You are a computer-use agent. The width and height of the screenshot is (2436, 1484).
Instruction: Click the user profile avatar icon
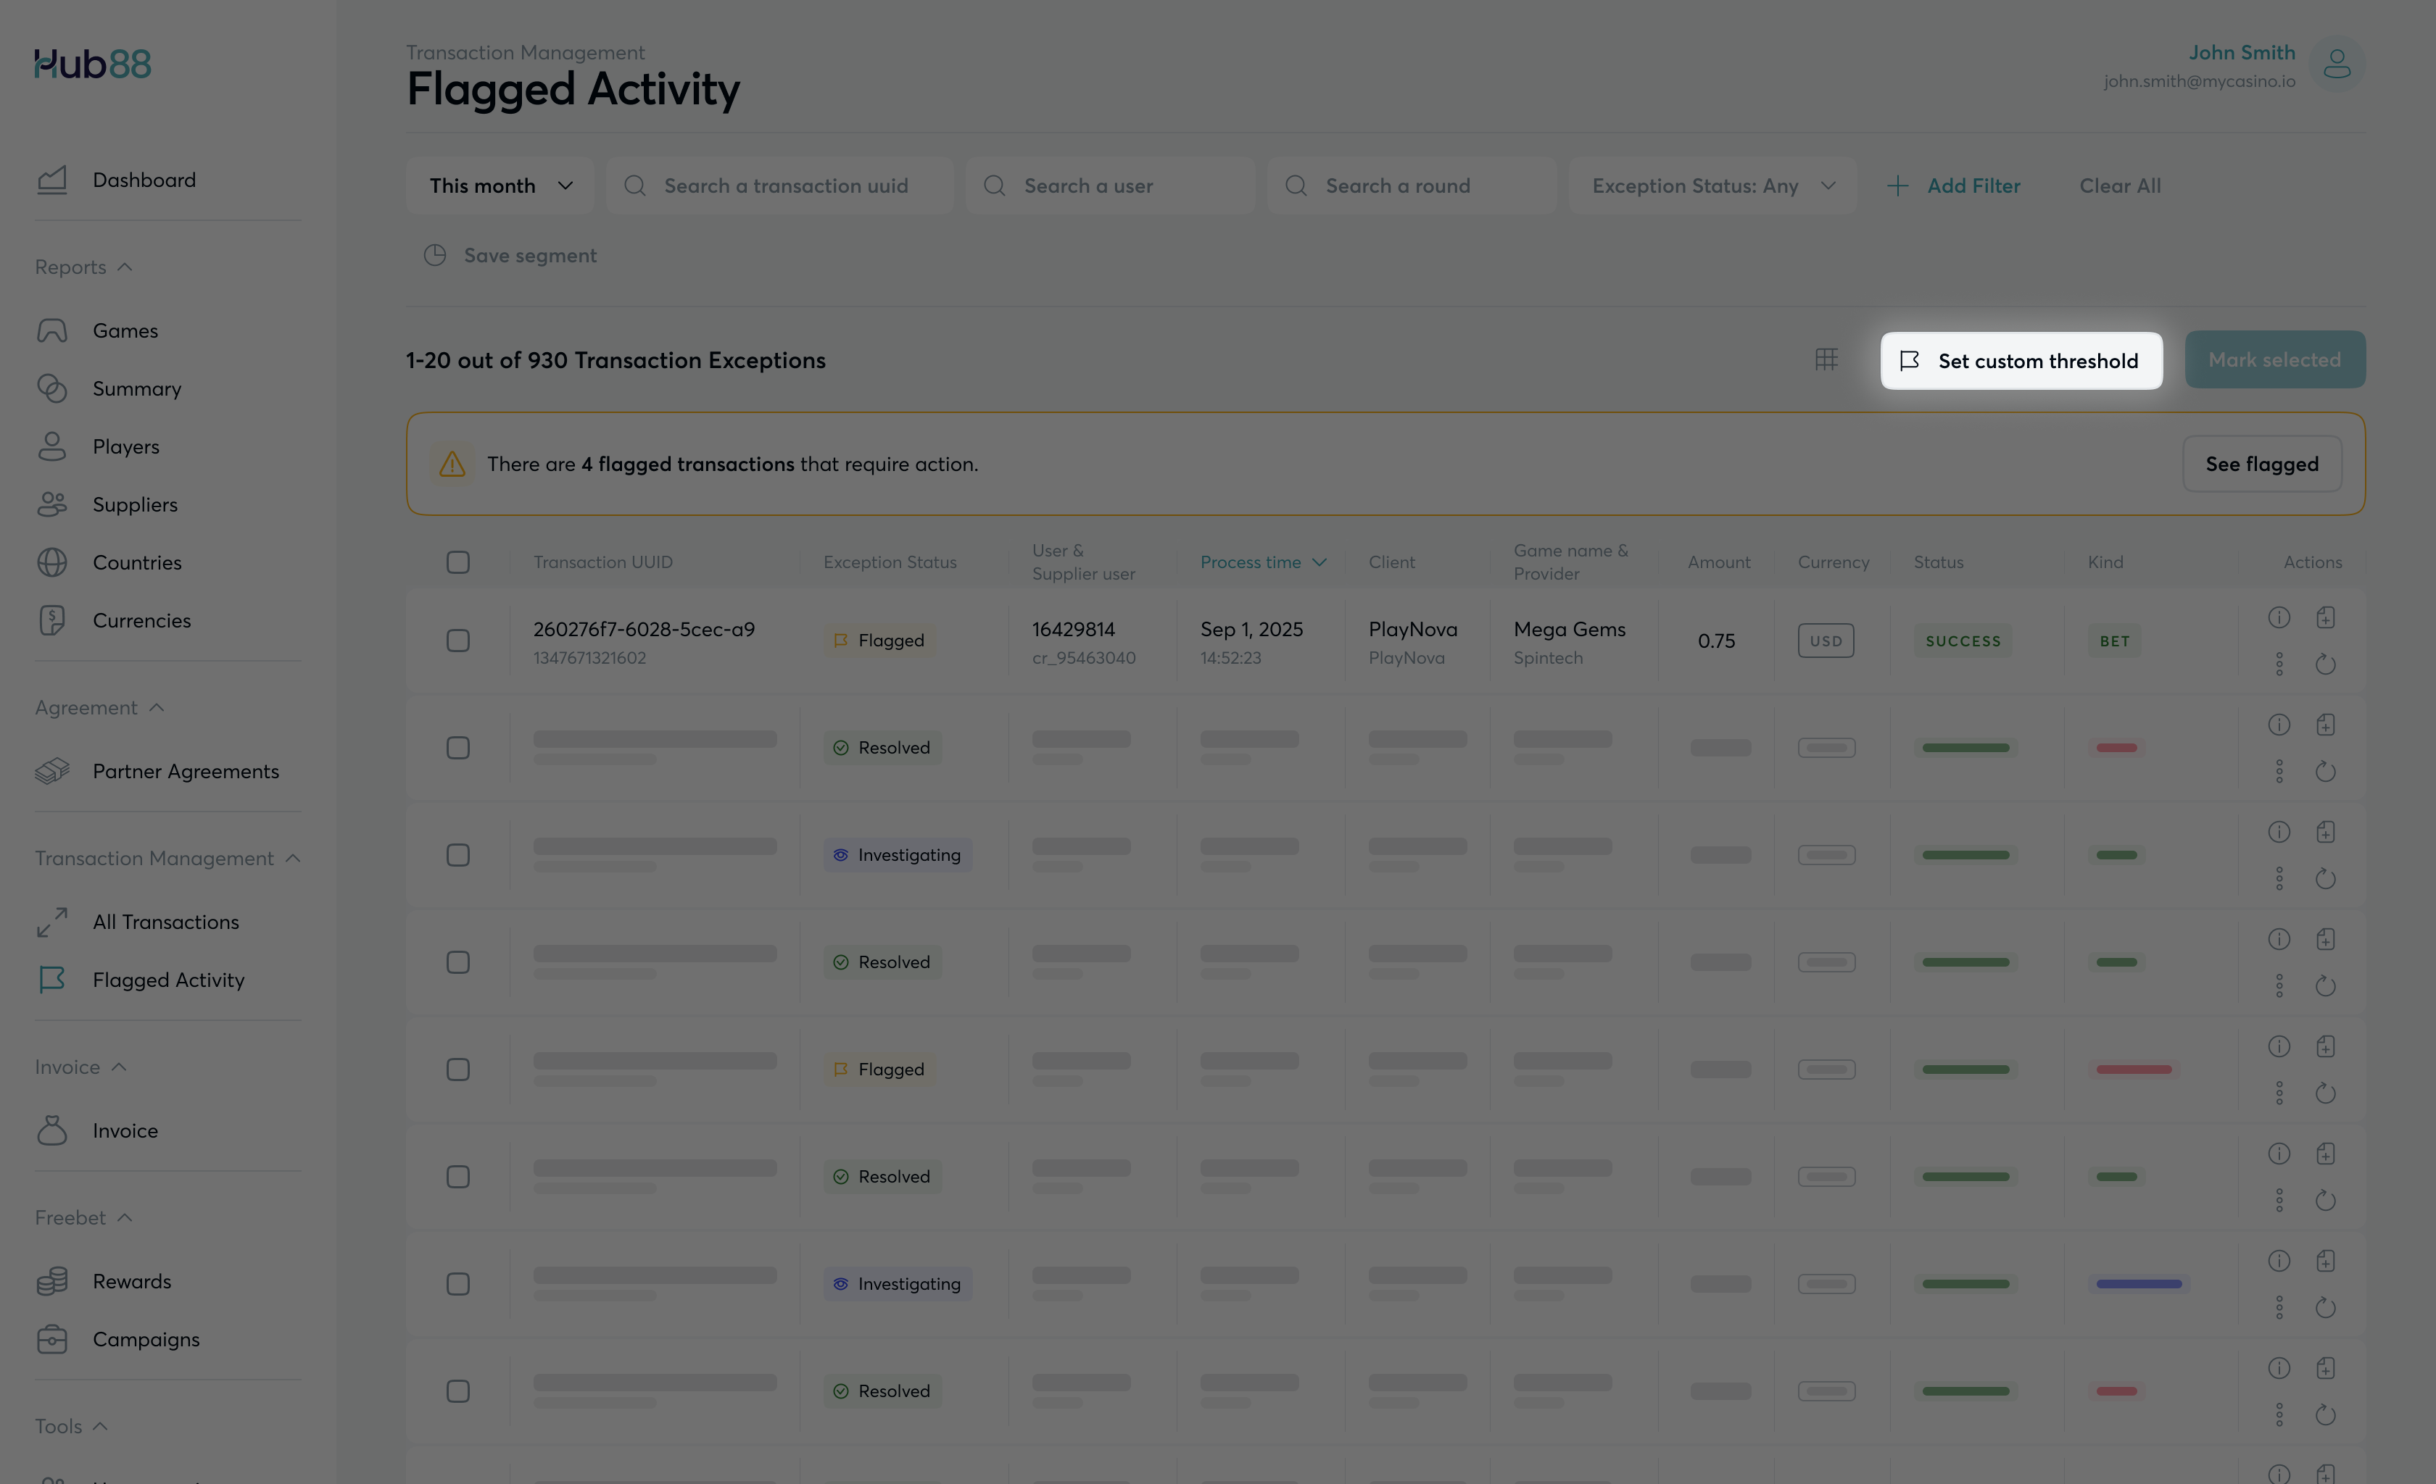2336,65
